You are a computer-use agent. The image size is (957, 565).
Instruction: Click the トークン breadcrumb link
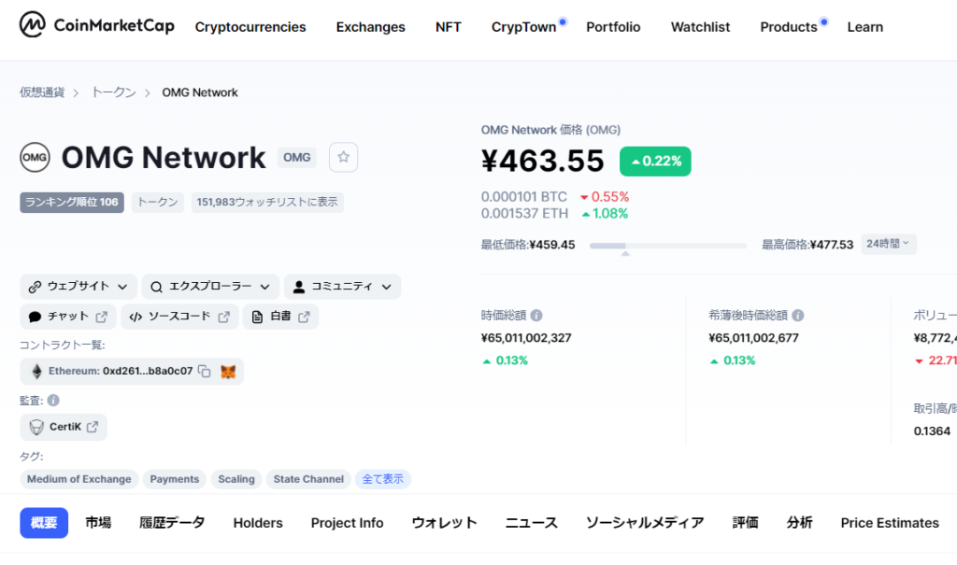113,92
